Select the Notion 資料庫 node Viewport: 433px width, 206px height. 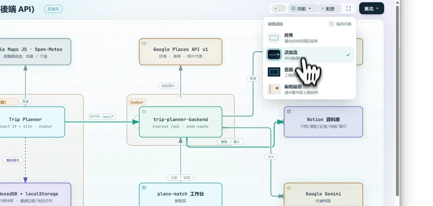click(323, 122)
